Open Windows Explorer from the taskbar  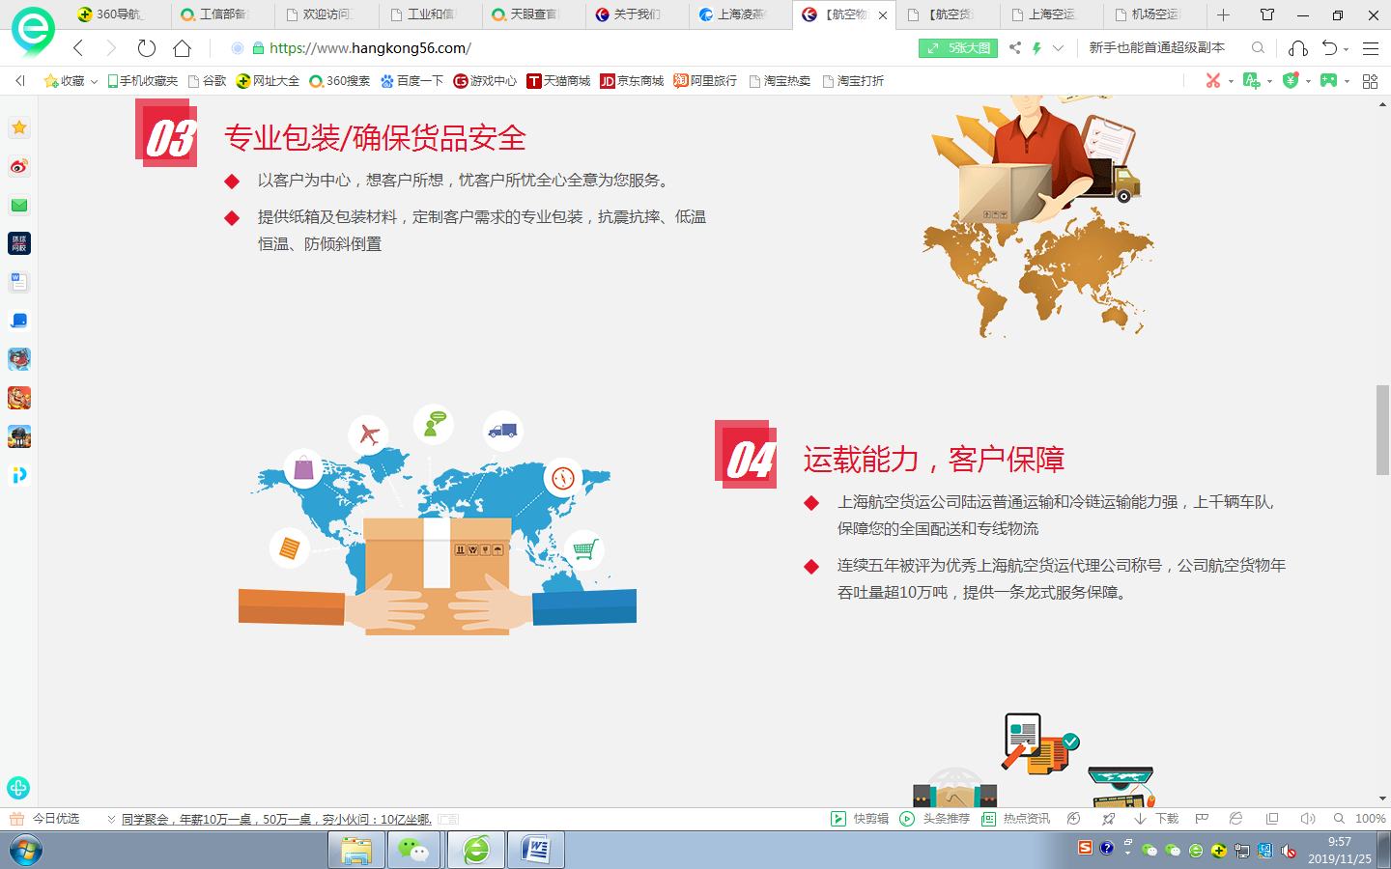click(x=356, y=851)
